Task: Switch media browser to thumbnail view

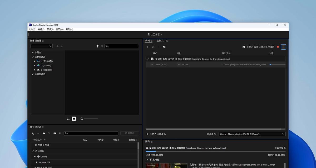Action: pos(74,119)
